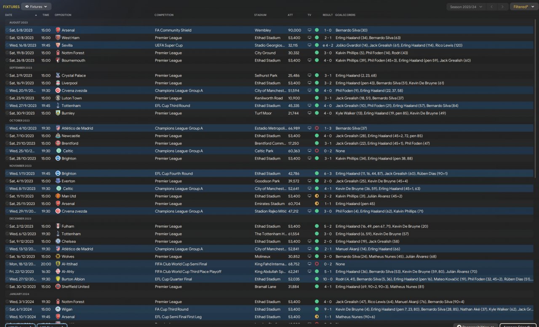Image resolution: width=539 pixels, height=327 pixels.
Task: Click the Liverpool club badge
Action: pos(58,83)
